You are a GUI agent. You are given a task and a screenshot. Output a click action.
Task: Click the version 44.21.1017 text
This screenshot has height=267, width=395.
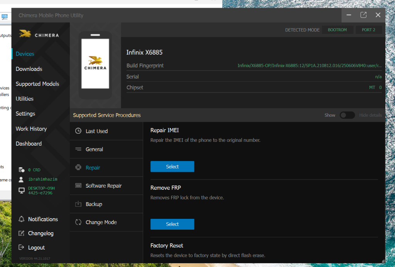click(35, 259)
